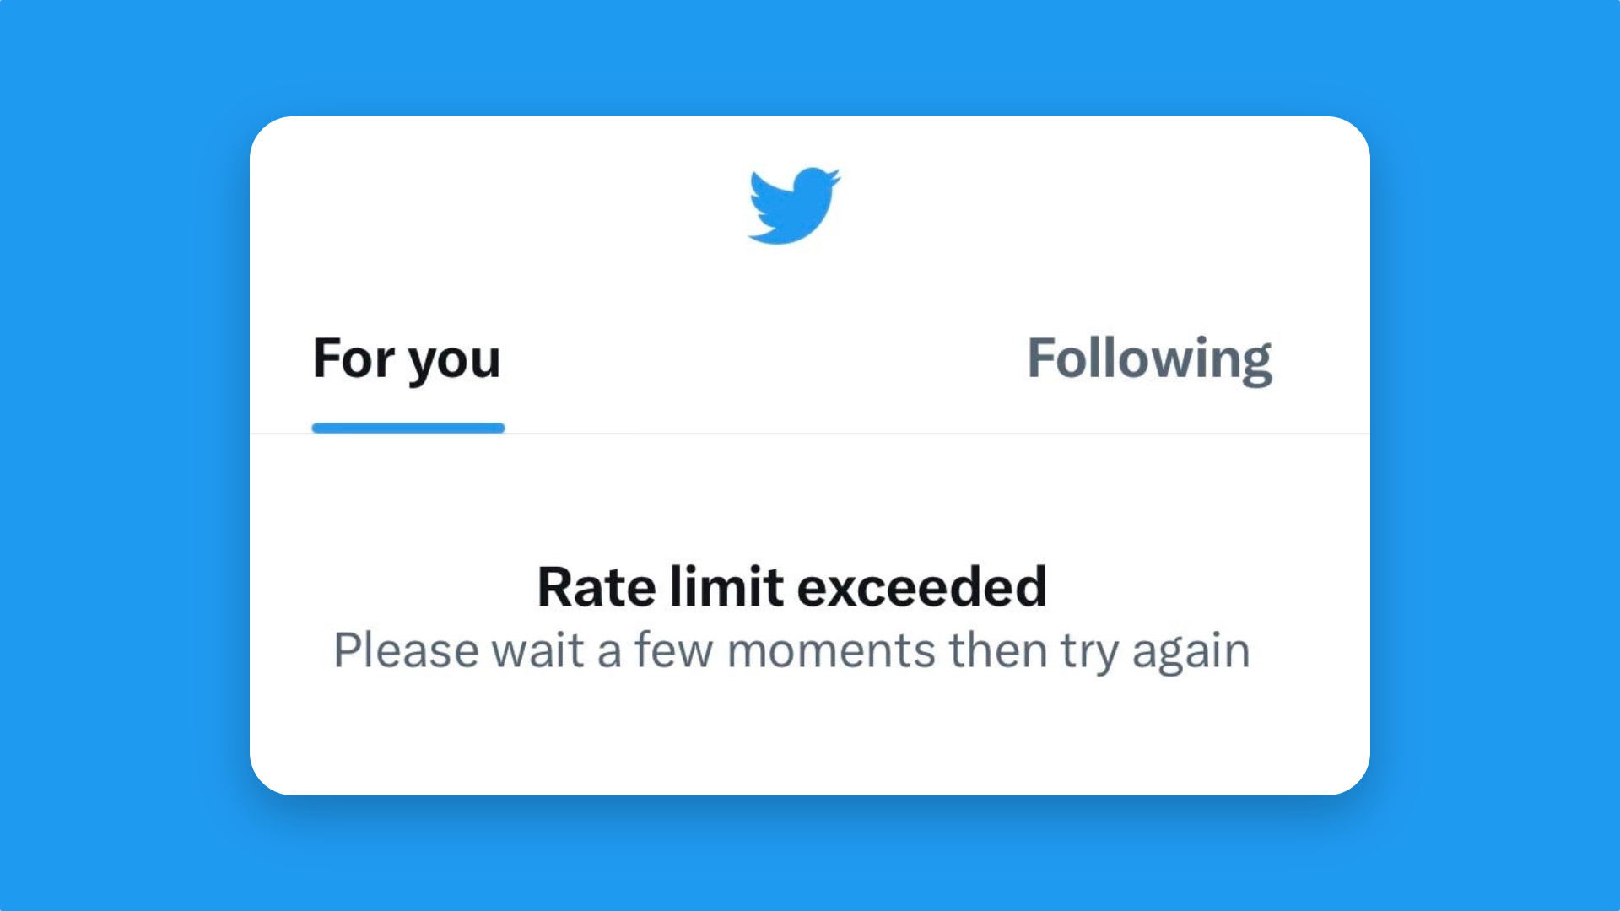Click the divider line below the tabs

928,434
